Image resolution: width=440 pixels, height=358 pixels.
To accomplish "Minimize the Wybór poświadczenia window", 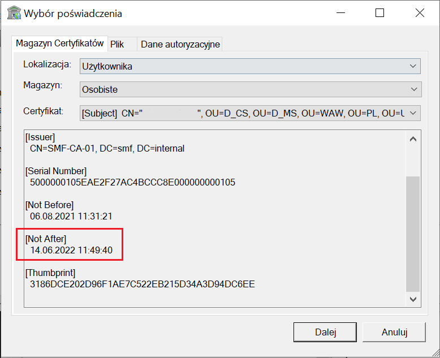I will (x=340, y=13).
